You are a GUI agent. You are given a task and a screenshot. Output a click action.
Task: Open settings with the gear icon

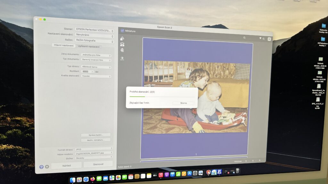pyautogui.click(x=47, y=167)
